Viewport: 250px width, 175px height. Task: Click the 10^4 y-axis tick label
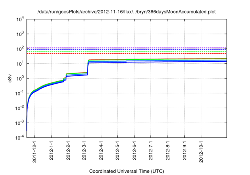(x=20, y=19)
